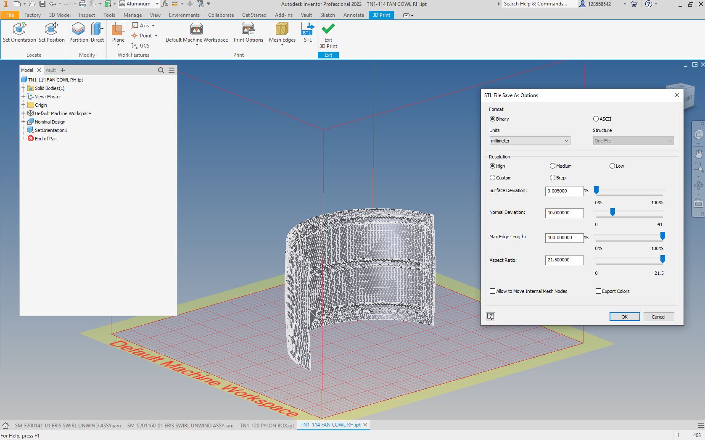This screenshot has width=705, height=440.
Task: Click the Surface Deviation slider handle
Action: coord(596,190)
